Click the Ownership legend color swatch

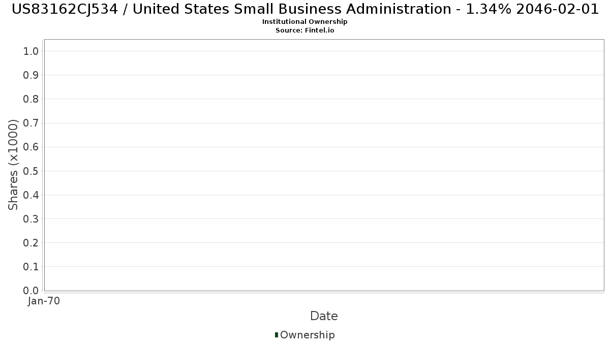[277, 334]
